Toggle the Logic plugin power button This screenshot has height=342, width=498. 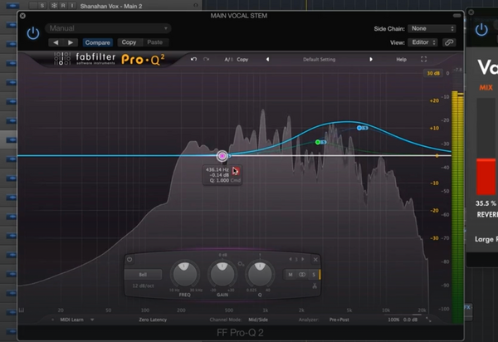click(33, 33)
